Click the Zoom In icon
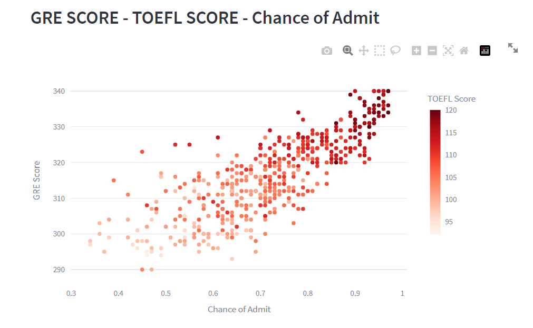 416,50
